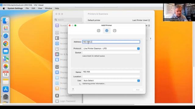Open Launchpad from the Dock
The width and height of the screenshot is (195, 109).
click(5, 28)
